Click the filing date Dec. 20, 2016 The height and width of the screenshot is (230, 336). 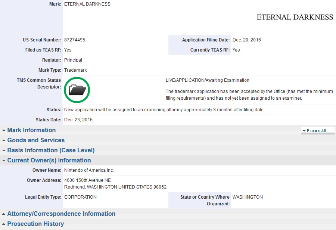(x=246, y=40)
